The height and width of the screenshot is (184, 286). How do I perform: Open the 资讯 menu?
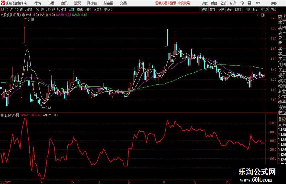64,3
